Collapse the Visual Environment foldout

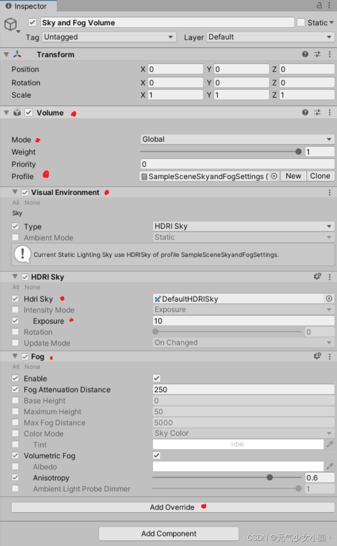[x=16, y=192]
